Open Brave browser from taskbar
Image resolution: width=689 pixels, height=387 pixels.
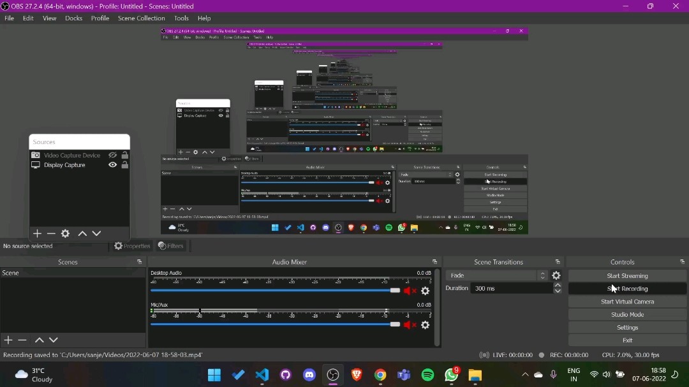point(357,375)
